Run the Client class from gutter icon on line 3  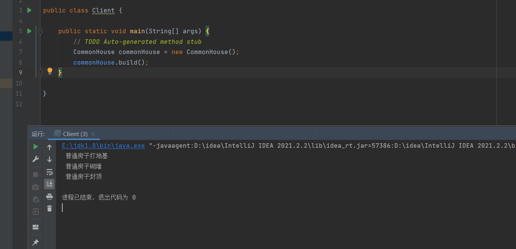(x=29, y=10)
